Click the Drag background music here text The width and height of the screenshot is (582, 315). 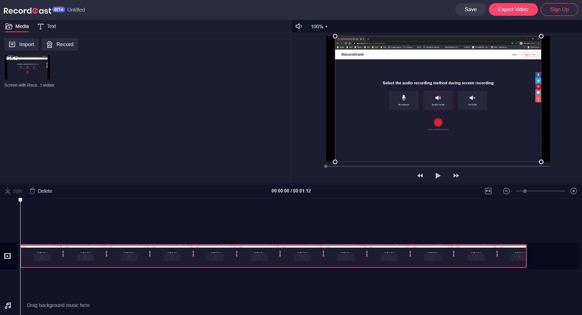coord(58,305)
